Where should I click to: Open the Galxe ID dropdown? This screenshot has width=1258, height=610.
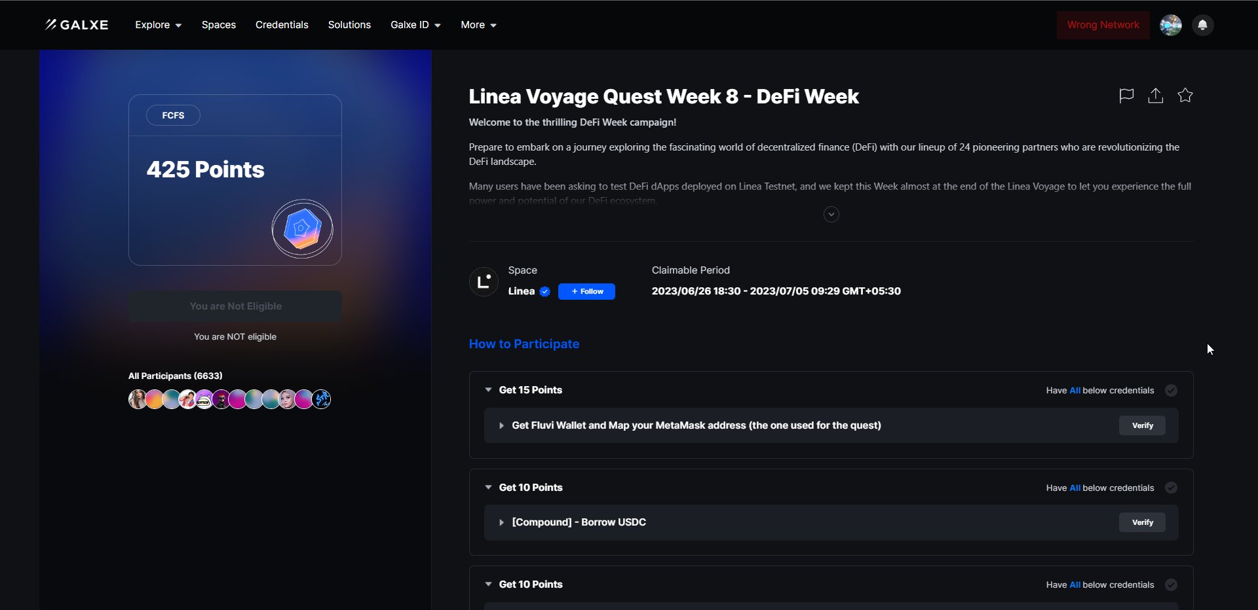point(415,25)
